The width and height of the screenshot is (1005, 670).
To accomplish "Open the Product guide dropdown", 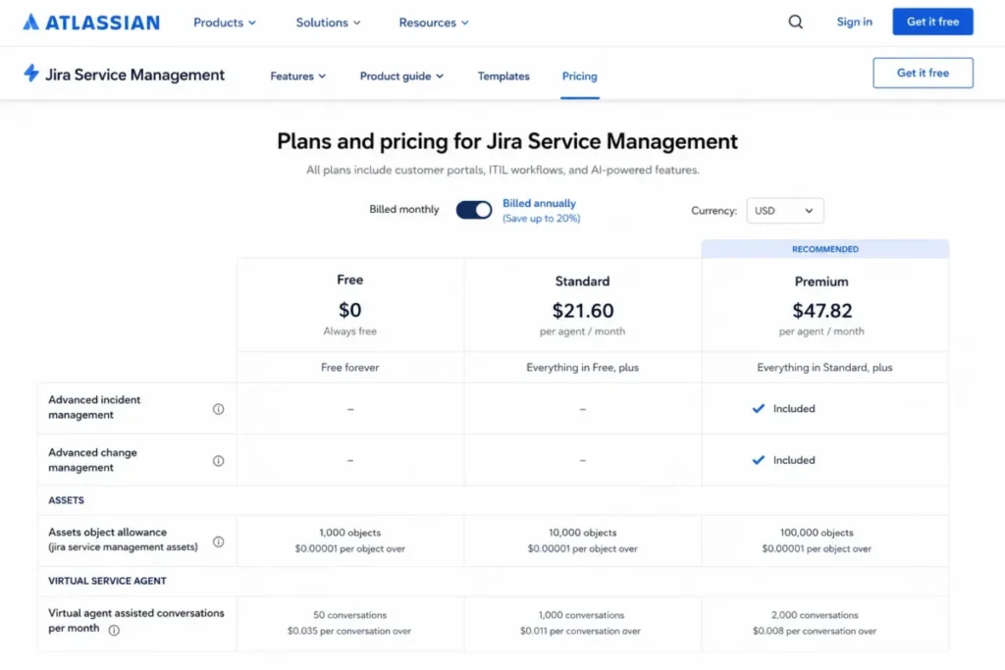I will (x=401, y=76).
